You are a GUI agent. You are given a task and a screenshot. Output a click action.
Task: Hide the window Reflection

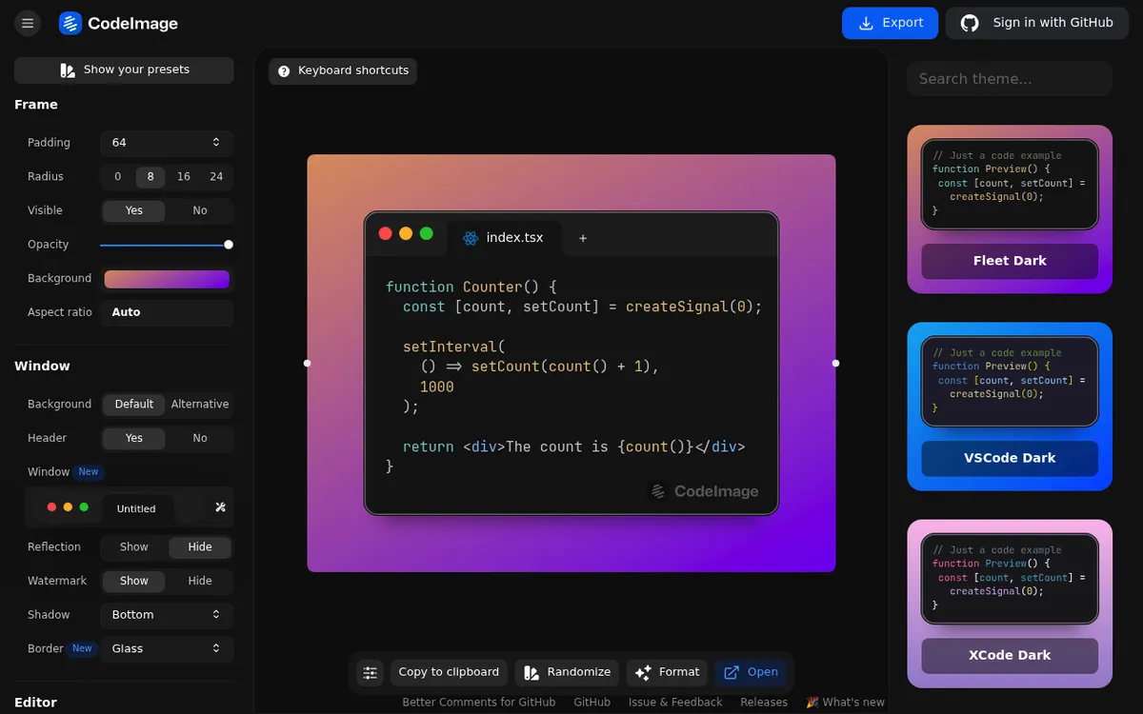(200, 547)
